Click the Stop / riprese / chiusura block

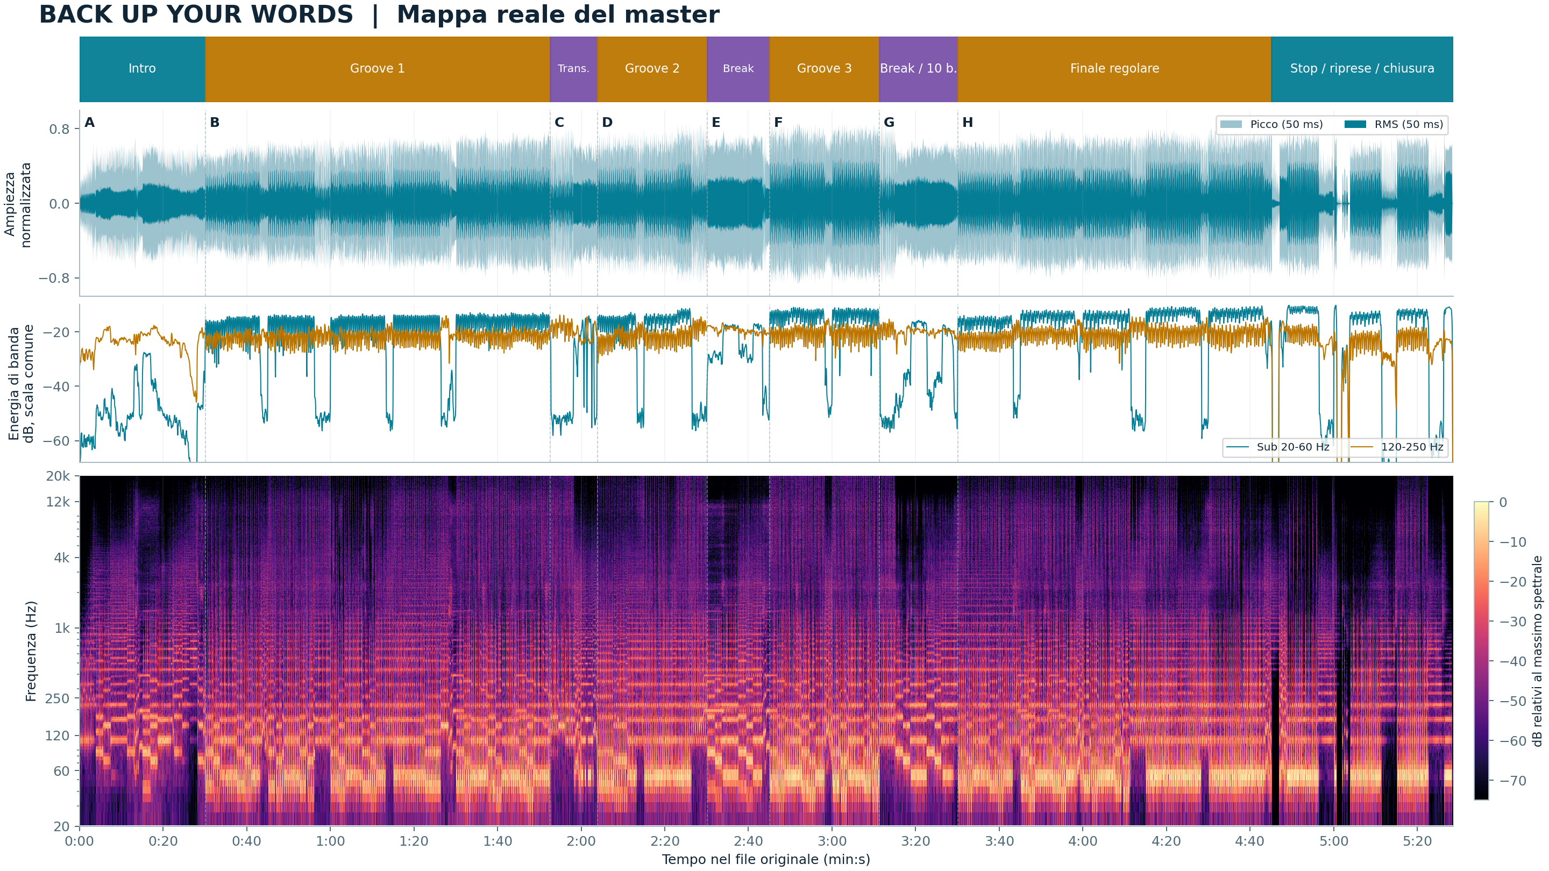click(x=1362, y=68)
